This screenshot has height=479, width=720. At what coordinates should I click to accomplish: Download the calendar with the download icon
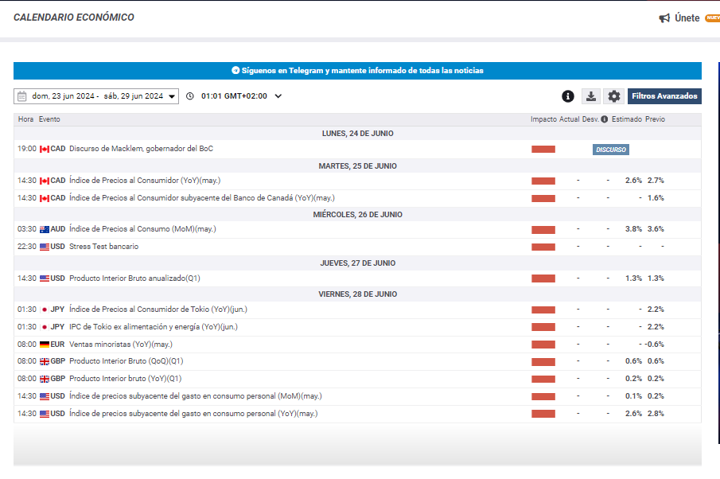[591, 96]
